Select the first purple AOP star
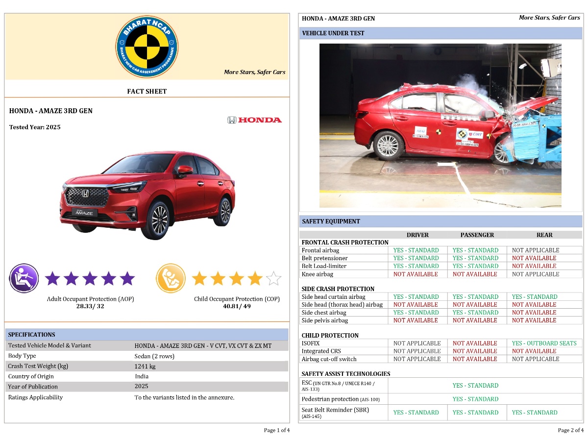 (x=52, y=278)
